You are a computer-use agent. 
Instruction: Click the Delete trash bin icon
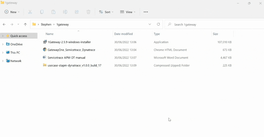pyautogui.click(x=88, y=12)
